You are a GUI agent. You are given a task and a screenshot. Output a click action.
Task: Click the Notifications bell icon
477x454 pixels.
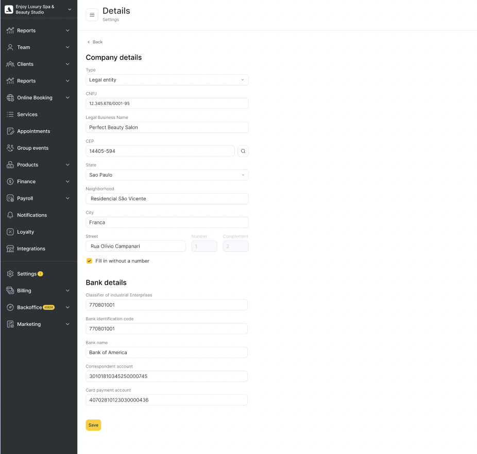[10, 215]
